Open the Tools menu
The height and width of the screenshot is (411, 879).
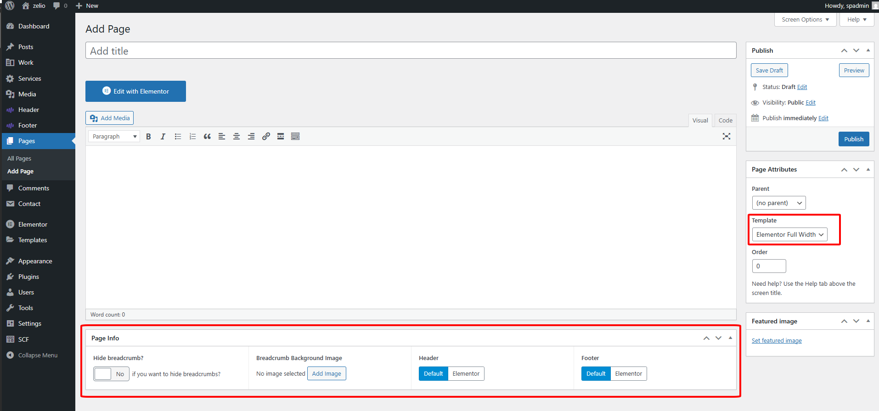[x=38, y=308]
